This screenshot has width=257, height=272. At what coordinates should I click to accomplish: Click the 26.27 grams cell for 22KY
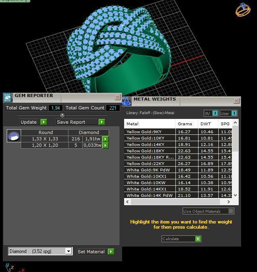click(187, 163)
